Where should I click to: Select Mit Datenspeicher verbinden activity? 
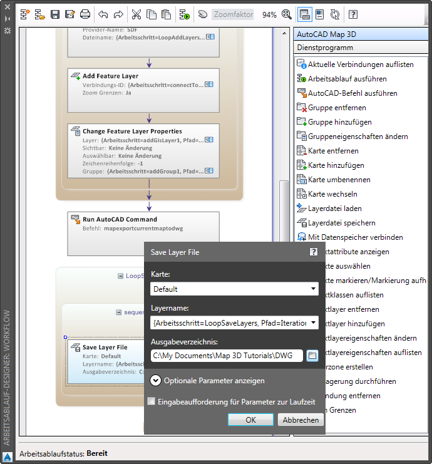pos(350,237)
